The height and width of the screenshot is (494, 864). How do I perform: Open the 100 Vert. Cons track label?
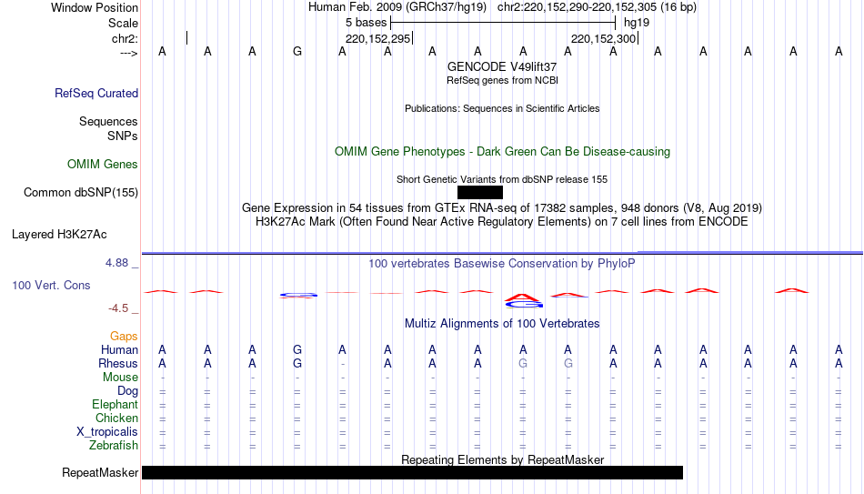51,285
